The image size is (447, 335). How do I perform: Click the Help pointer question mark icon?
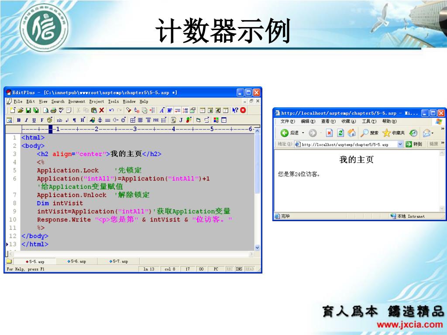(235, 110)
